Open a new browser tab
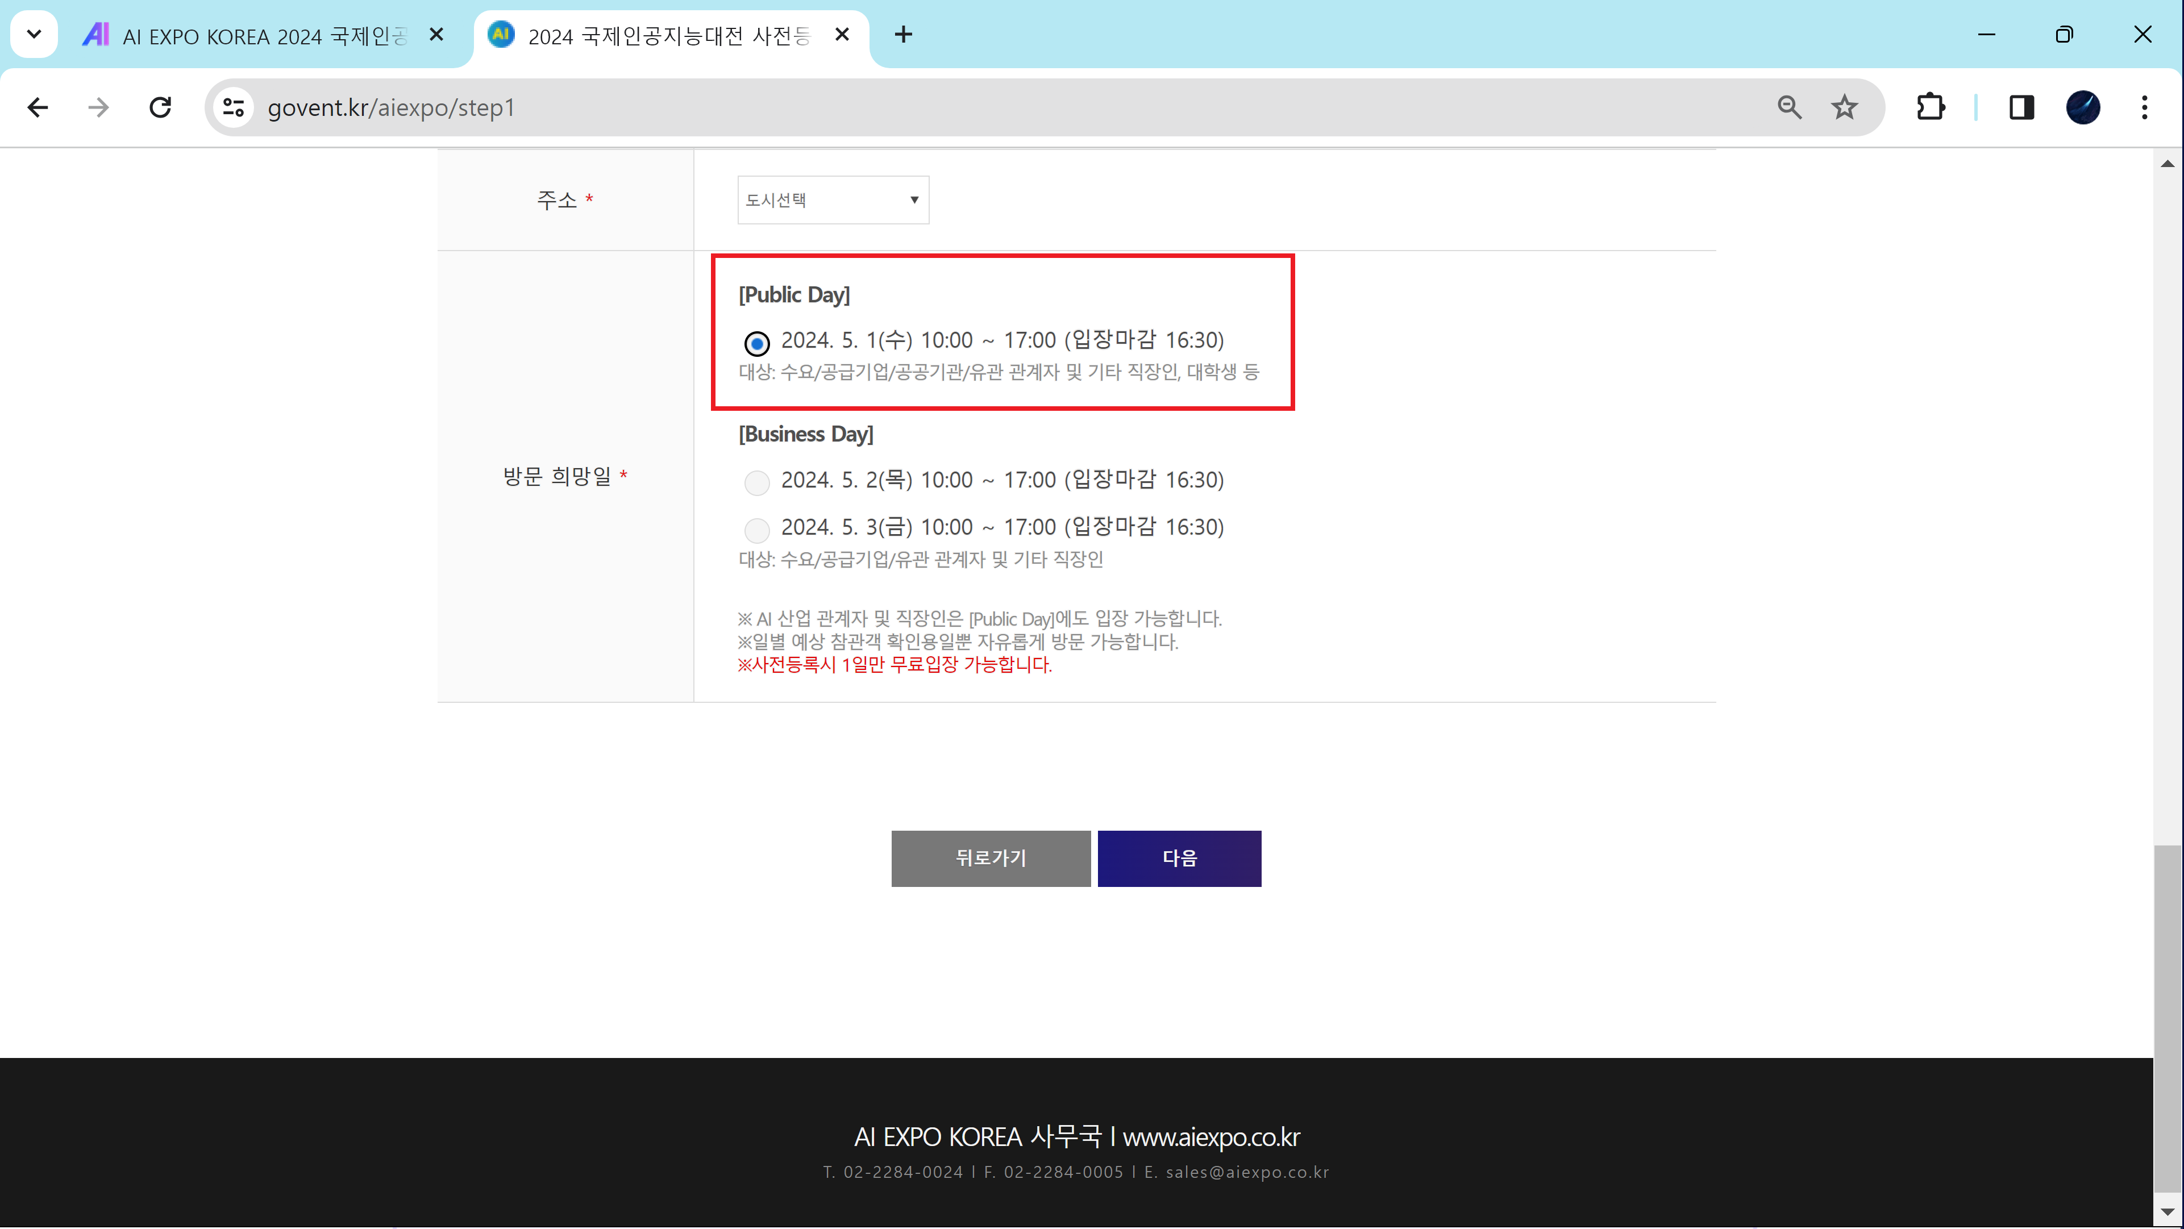 (904, 35)
